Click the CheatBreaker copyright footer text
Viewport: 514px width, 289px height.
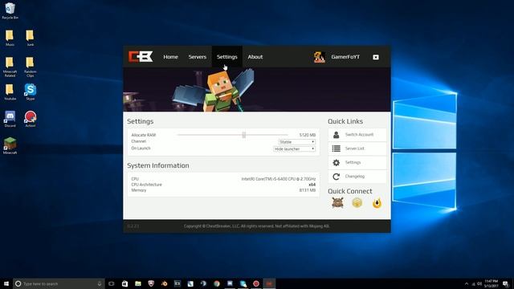(257, 226)
